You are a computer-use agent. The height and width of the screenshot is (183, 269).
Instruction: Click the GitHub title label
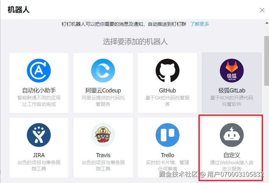[167, 91]
